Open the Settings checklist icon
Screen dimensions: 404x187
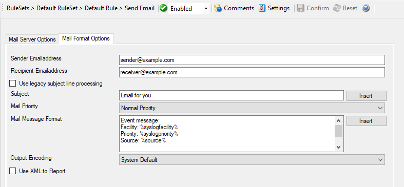(262, 8)
